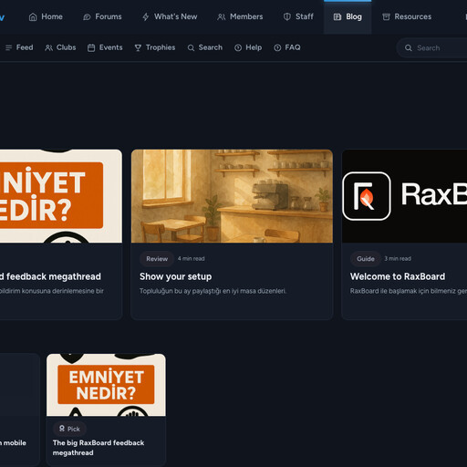
Task: Open the RaxBoard logo card image
Action: click(404, 196)
